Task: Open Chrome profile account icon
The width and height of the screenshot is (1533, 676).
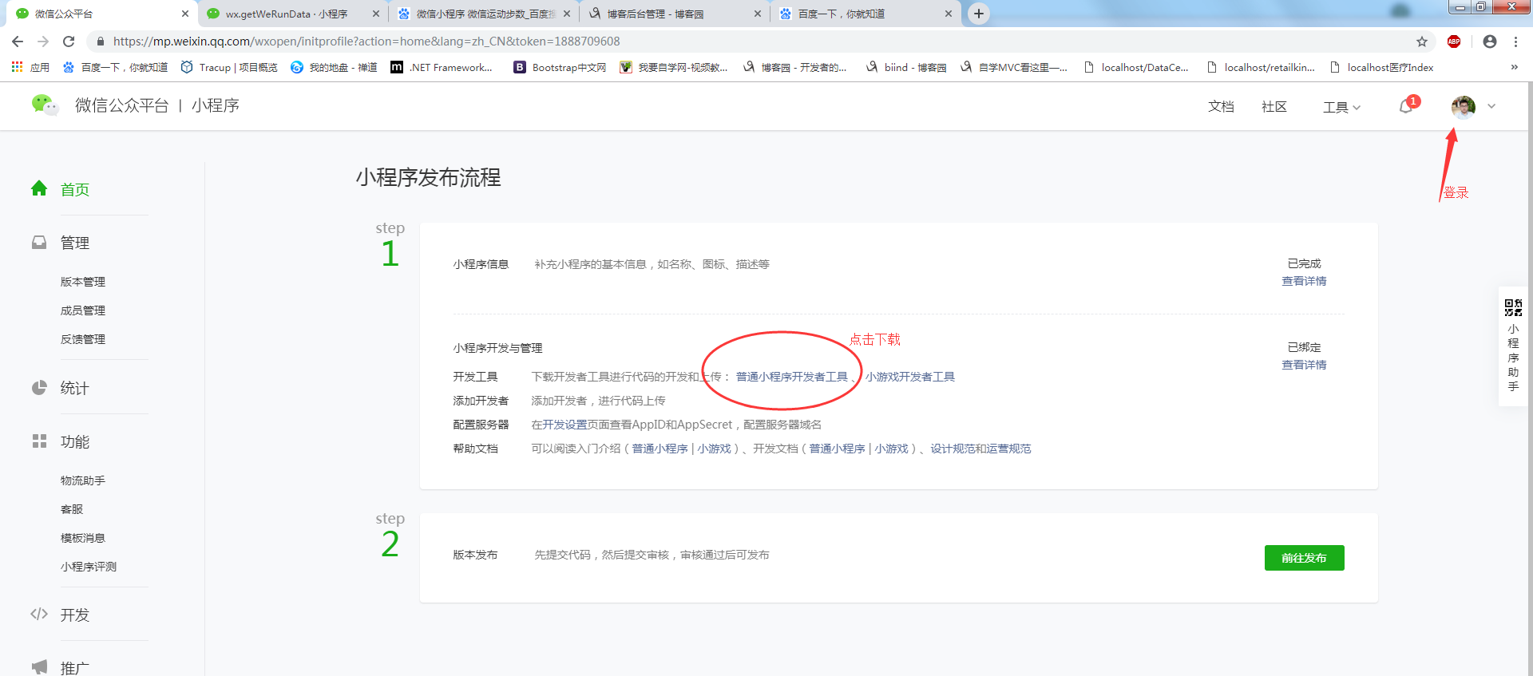Action: coord(1490,42)
